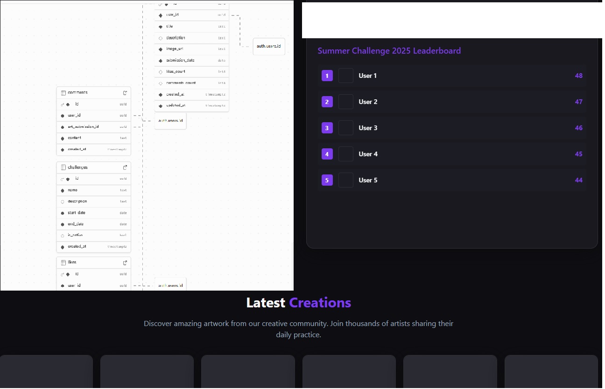Click the hollow diamond beside is_active

pos(63,236)
